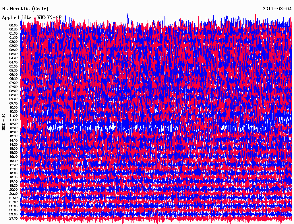Click the 13:30 time row label
Image resolution: width=294 pixels, height=224 pixels.
(13, 136)
